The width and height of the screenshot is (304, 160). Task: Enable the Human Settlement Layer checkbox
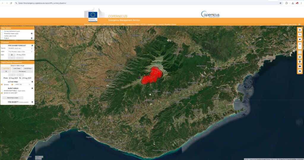(2, 31)
